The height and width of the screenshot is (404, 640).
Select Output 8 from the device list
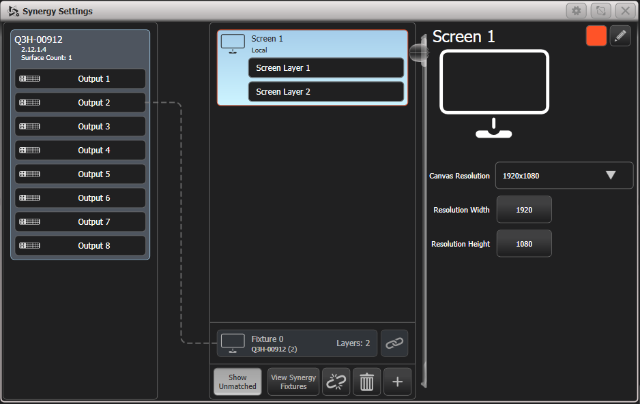[80, 245]
